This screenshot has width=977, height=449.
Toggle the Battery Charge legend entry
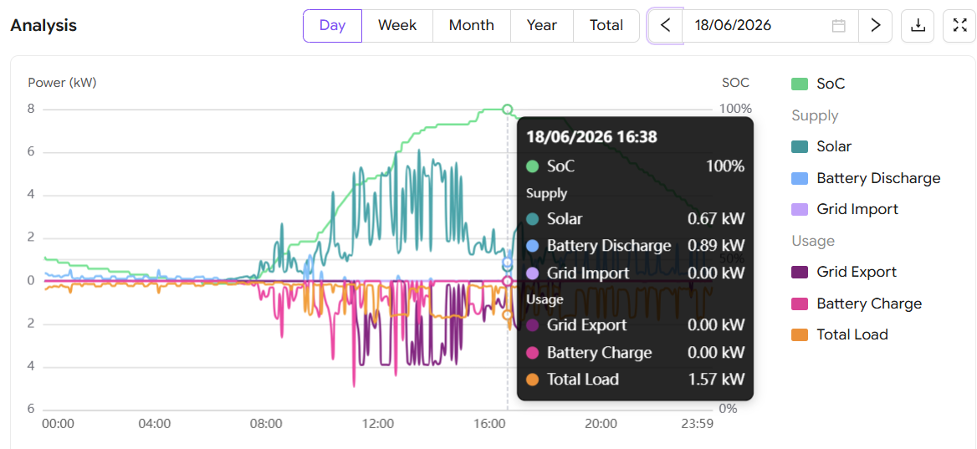tap(856, 304)
